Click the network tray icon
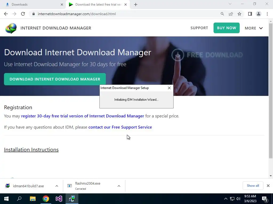This screenshot has width=273, height=204. point(232,199)
